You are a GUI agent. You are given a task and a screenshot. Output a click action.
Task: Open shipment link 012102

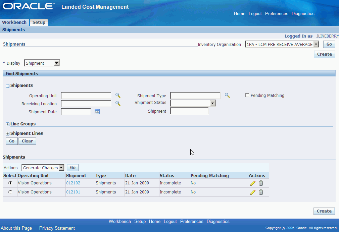click(73, 183)
